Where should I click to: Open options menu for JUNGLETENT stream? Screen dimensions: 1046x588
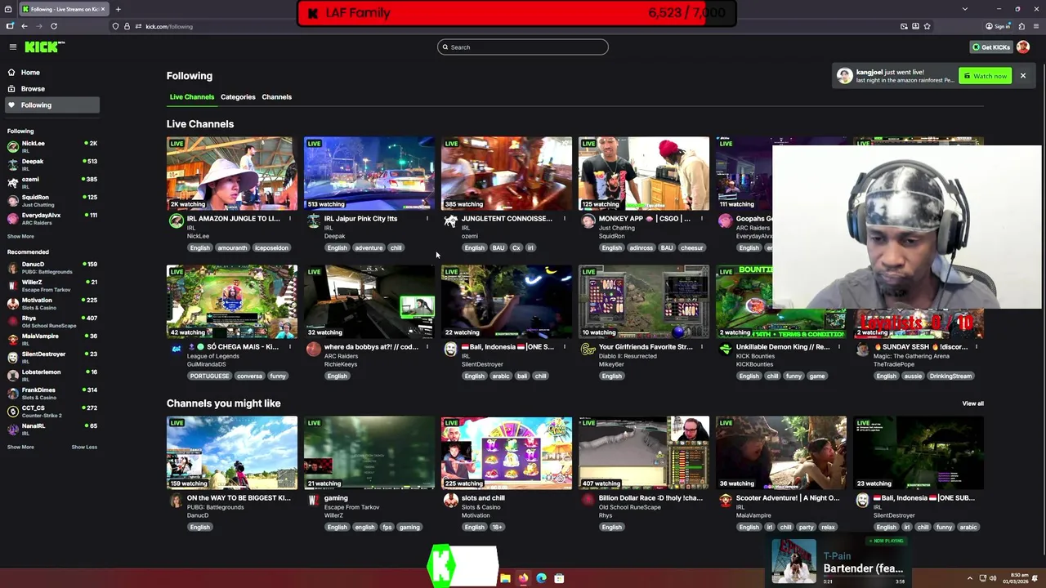[x=564, y=219]
